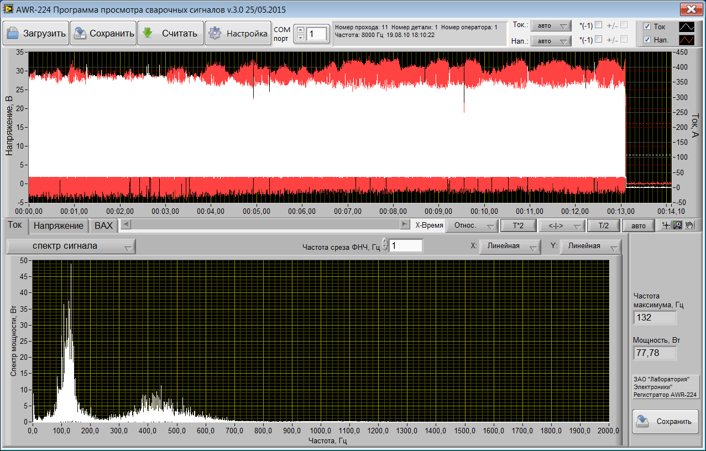Click the icon on the bottom-right Сохранить button

tap(642, 421)
